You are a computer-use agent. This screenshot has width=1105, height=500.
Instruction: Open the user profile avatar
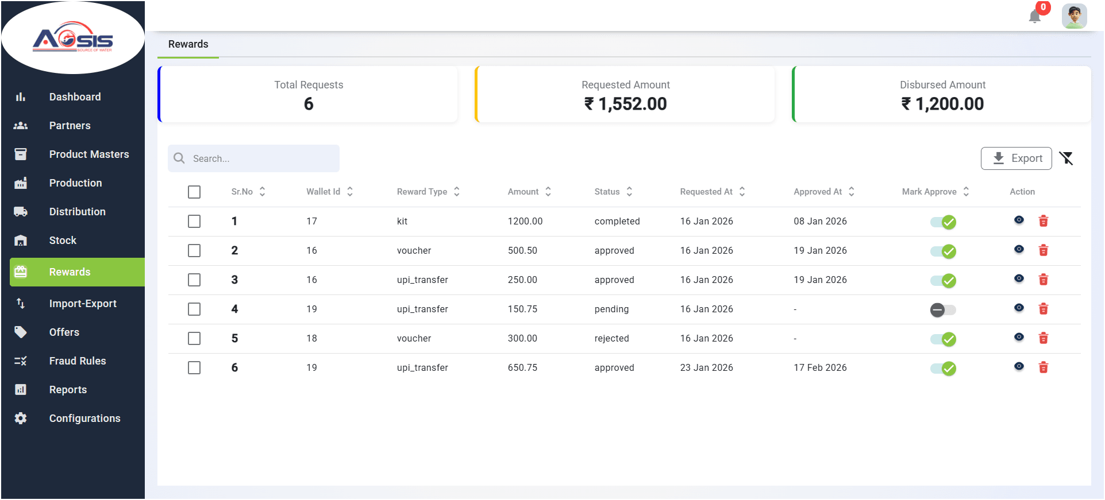tap(1074, 16)
